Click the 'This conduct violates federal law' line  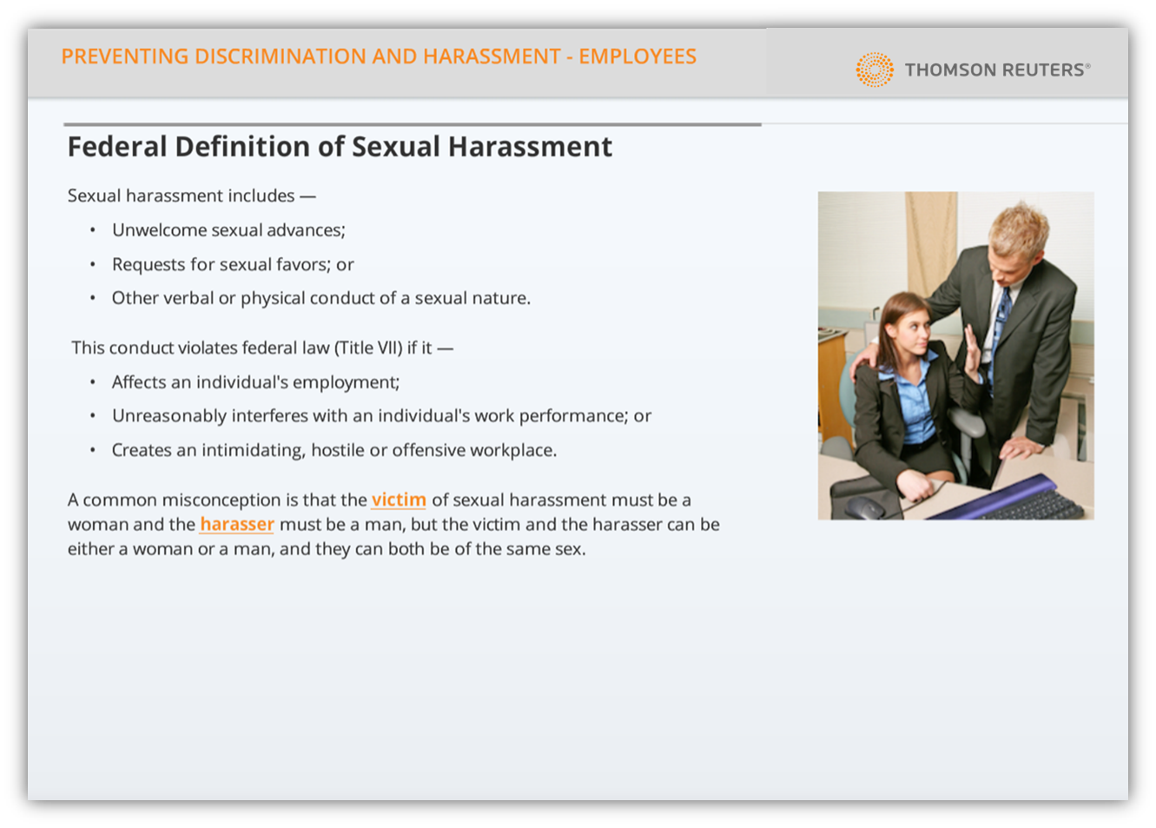tap(261, 348)
